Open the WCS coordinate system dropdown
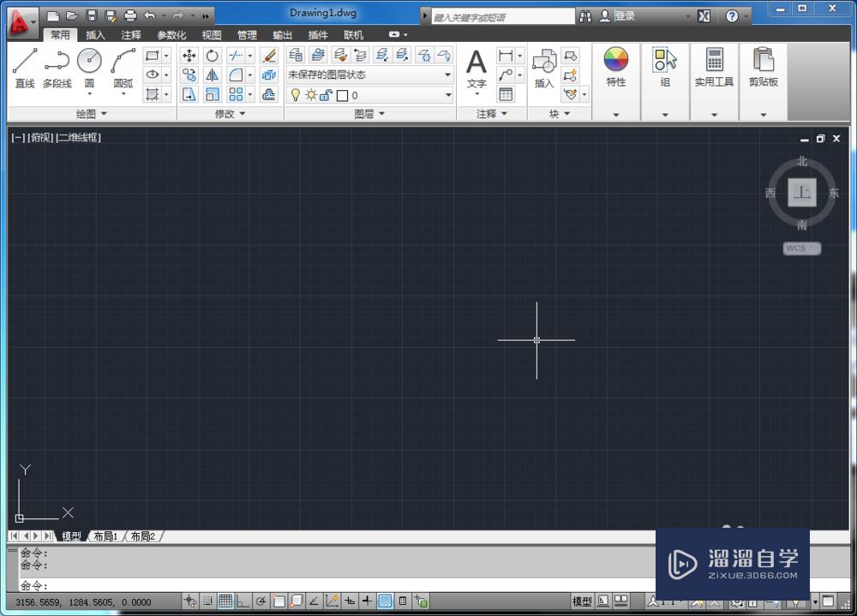857x616 pixels. tap(800, 248)
